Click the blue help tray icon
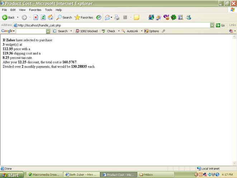237x178 pixels. point(217,175)
